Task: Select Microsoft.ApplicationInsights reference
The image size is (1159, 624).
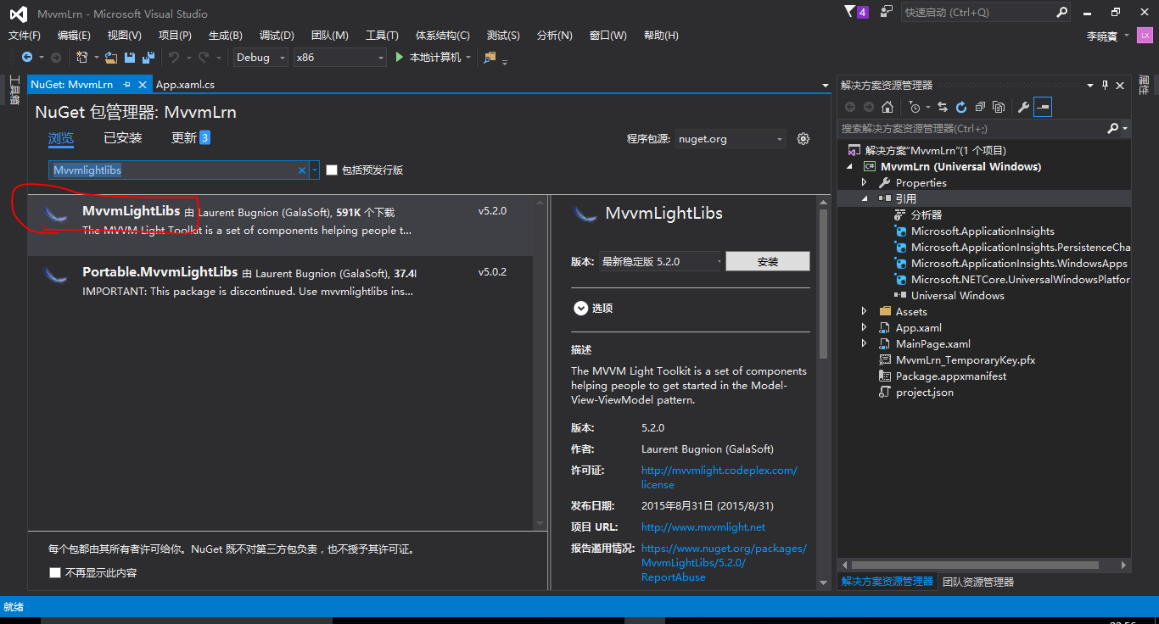Action: click(x=983, y=231)
